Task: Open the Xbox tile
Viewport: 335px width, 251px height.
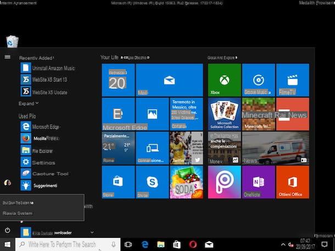Action: [x=224, y=80]
